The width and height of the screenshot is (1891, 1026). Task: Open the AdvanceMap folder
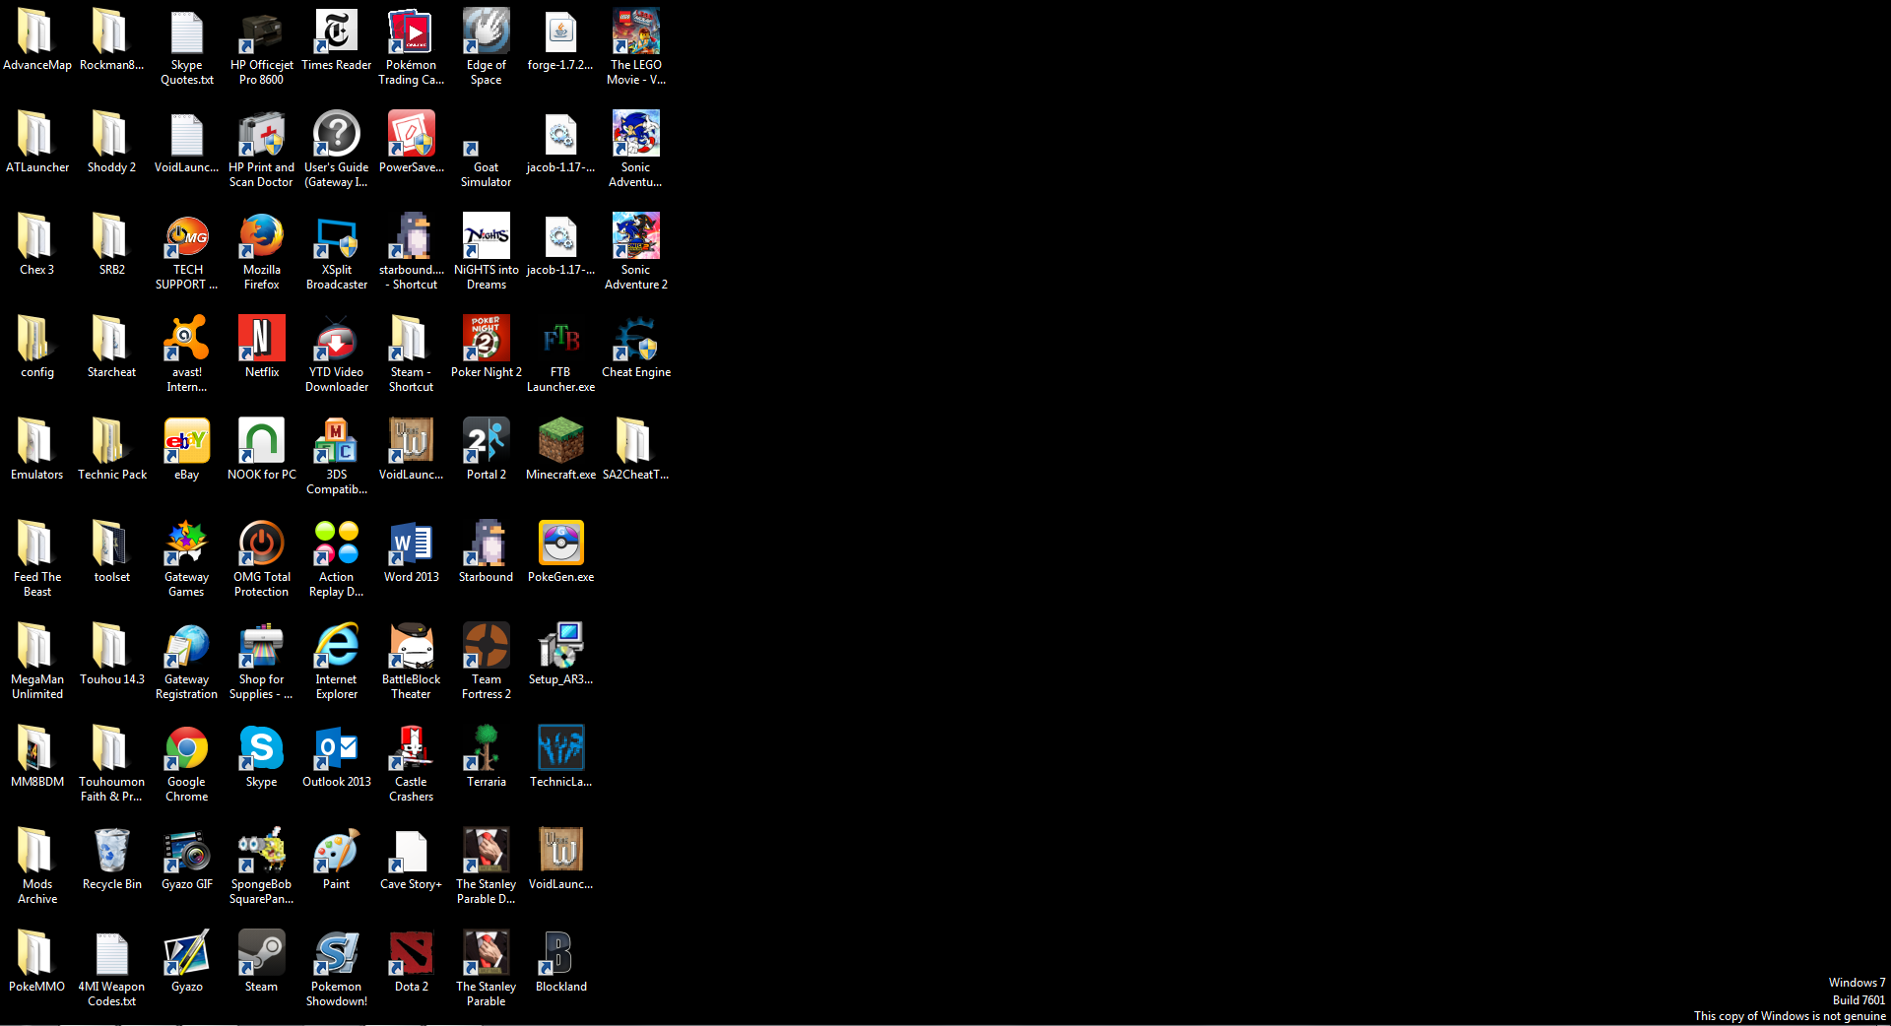coord(37,32)
